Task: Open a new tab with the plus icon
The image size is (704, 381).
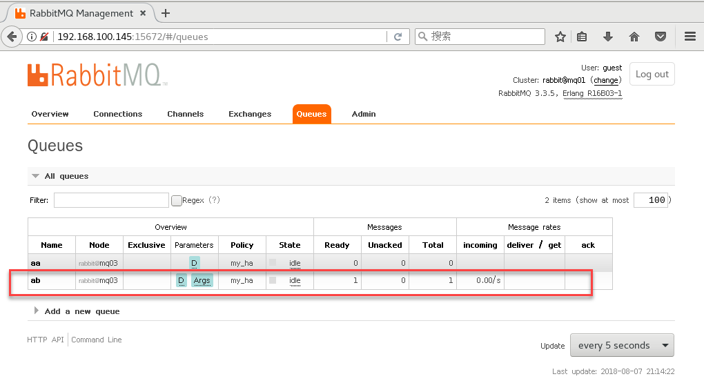Action: pyautogui.click(x=165, y=13)
